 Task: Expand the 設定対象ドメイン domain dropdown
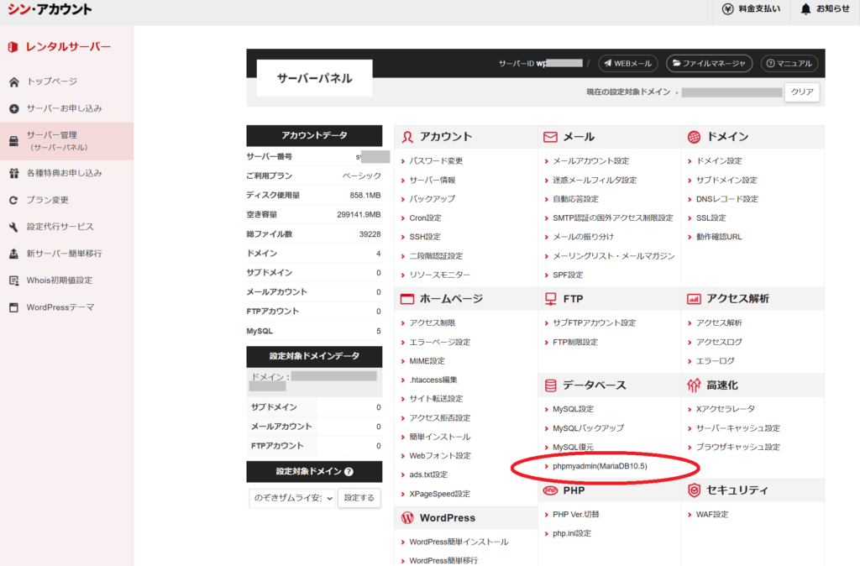pyautogui.click(x=292, y=498)
